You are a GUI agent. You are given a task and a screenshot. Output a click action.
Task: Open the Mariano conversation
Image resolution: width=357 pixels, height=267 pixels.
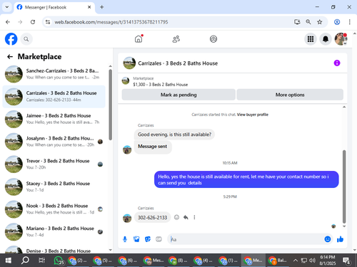pyautogui.click(x=54, y=232)
